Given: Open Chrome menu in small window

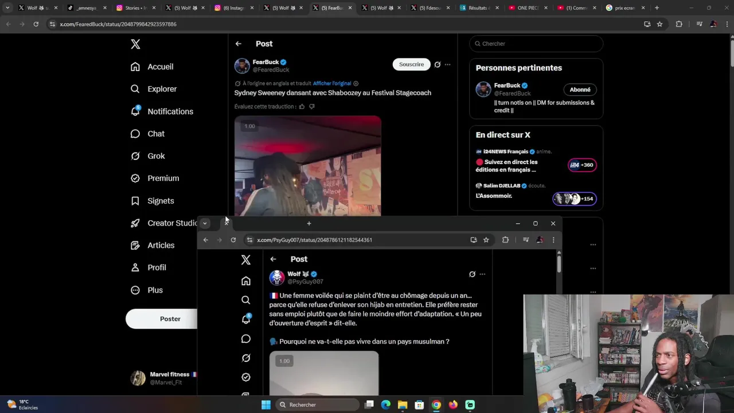Looking at the screenshot, I should click(x=553, y=240).
